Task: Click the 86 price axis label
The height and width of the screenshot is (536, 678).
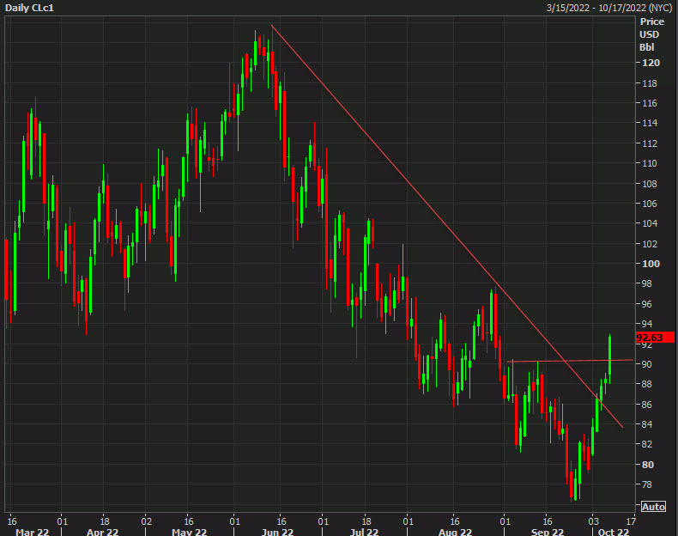Action: [x=646, y=405]
